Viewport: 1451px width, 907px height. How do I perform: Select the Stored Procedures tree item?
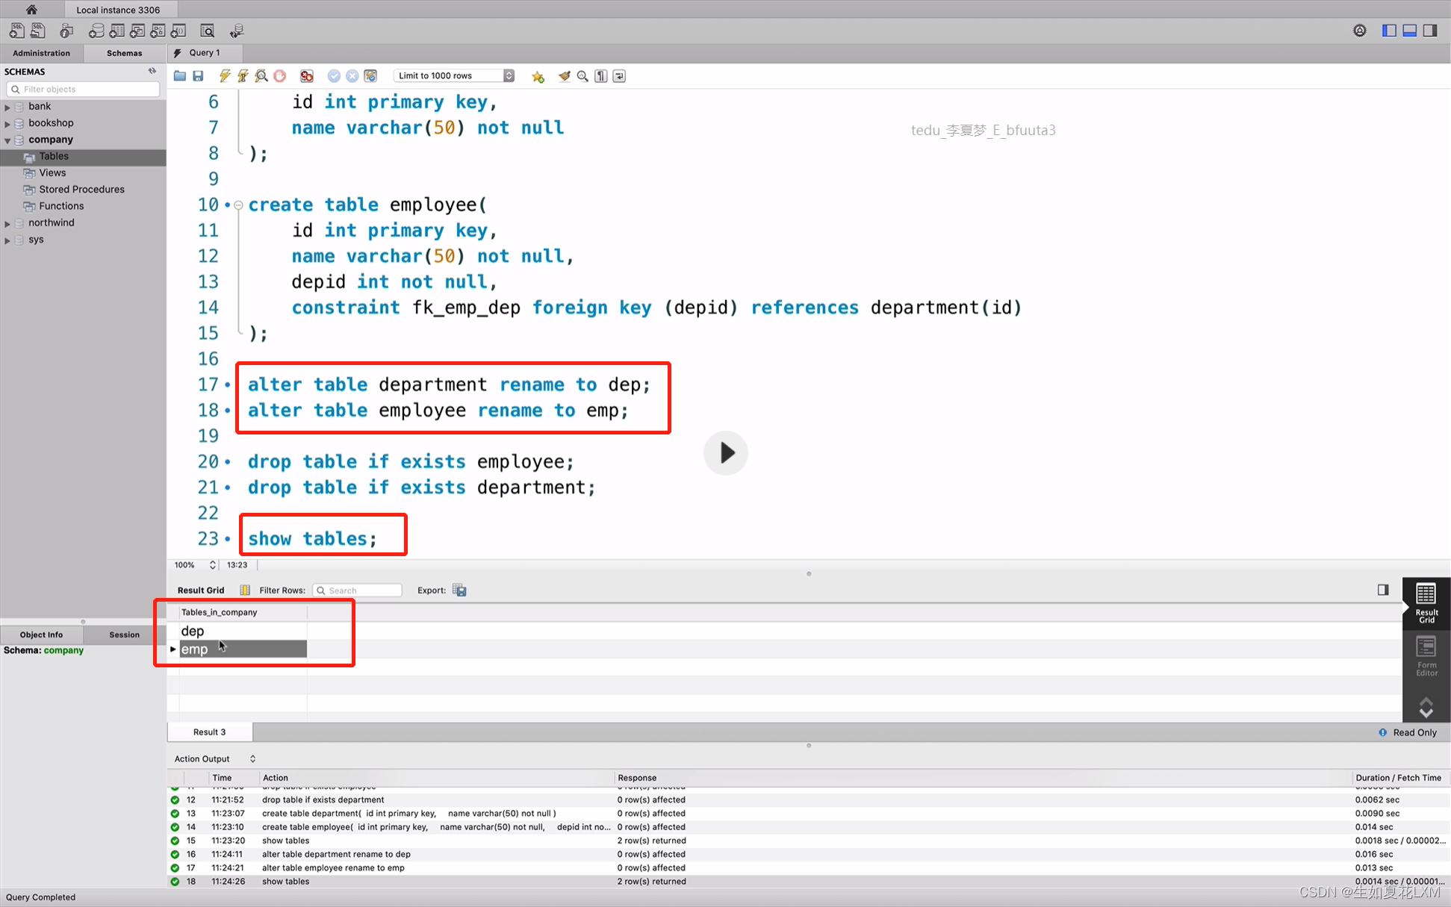point(81,190)
